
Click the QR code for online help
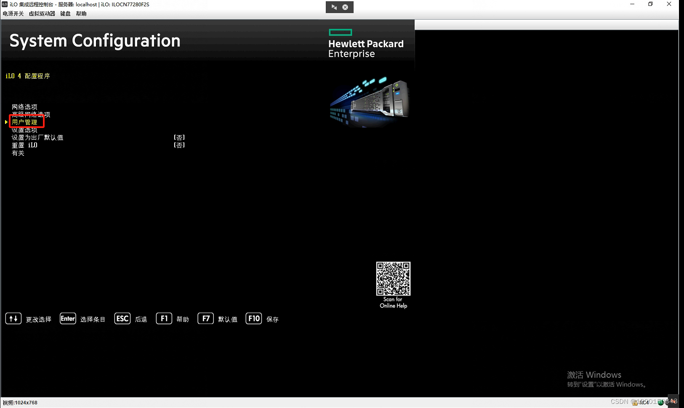[x=393, y=279]
